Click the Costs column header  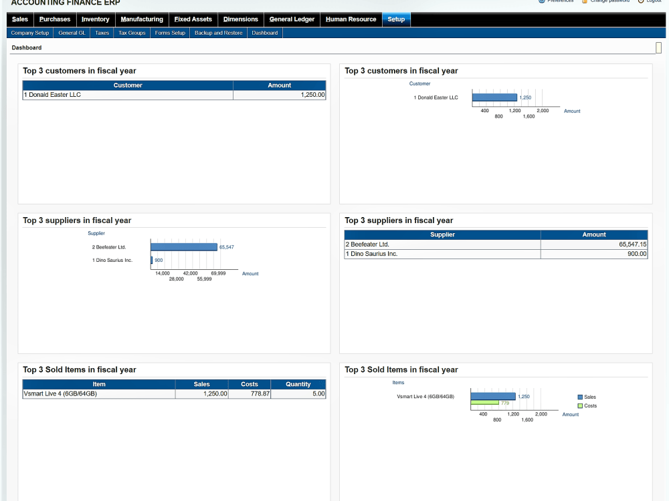[250, 384]
